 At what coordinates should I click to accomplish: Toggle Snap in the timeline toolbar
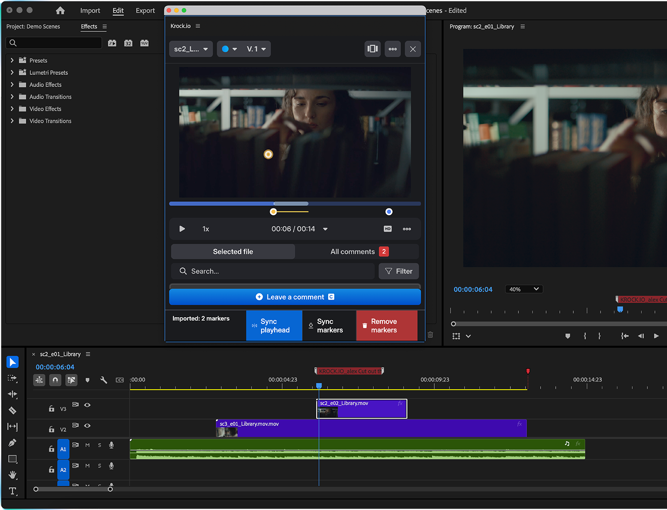click(55, 380)
